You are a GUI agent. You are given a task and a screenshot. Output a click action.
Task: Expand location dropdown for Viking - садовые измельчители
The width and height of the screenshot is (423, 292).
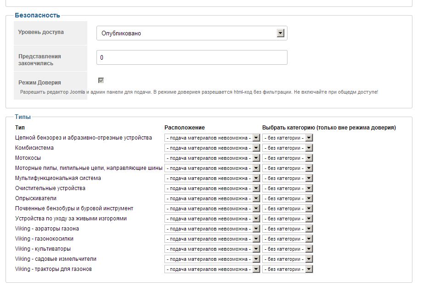[x=212, y=259]
